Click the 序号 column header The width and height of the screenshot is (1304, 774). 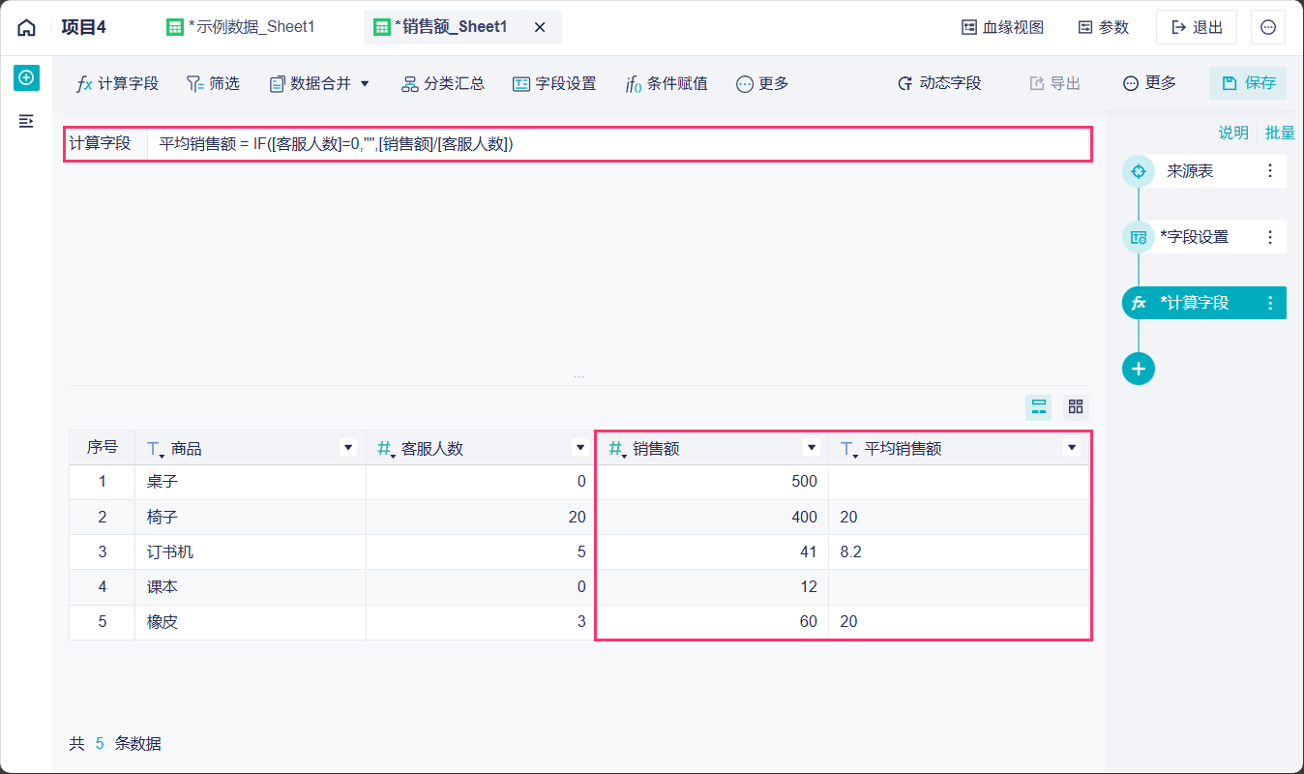(102, 447)
